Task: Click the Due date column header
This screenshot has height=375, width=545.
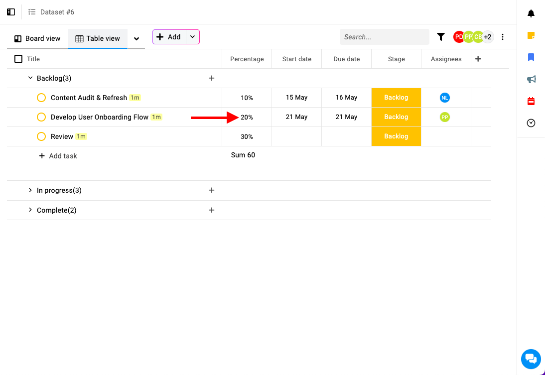Action: [347, 59]
